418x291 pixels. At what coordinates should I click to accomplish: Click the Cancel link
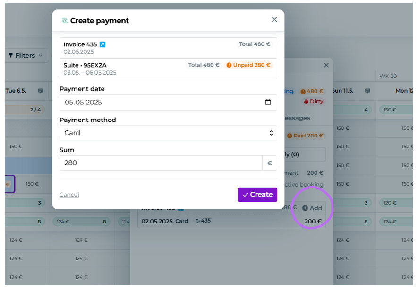point(69,195)
